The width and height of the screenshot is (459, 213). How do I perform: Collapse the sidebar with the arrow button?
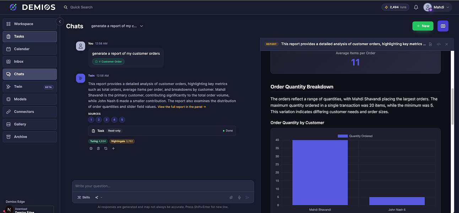coord(60,22)
